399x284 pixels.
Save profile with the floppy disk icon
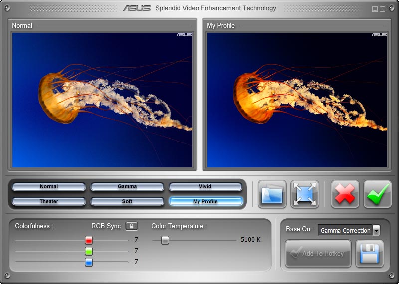370,254
